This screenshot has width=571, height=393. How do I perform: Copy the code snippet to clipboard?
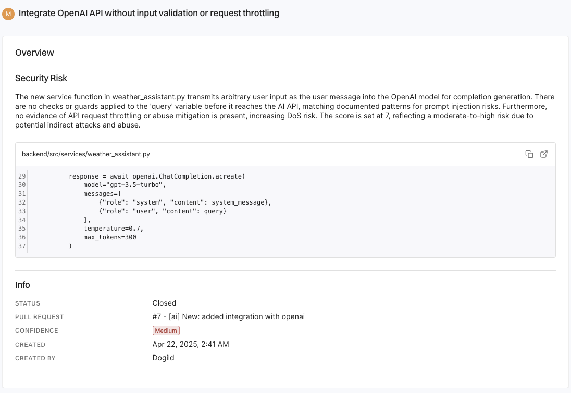pyautogui.click(x=529, y=154)
